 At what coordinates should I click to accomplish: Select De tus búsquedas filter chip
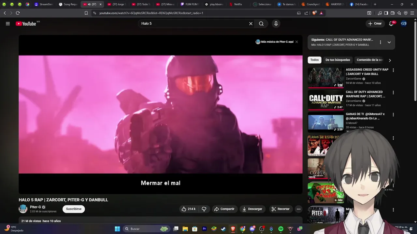pos(338,60)
